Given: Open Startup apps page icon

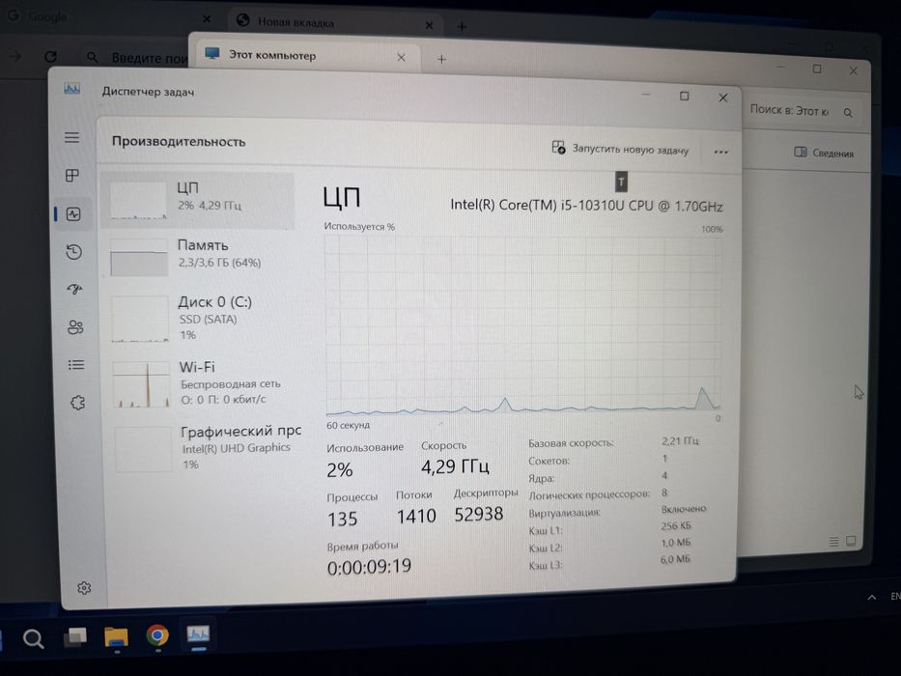Looking at the screenshot, I should click(x=74, y=289).
